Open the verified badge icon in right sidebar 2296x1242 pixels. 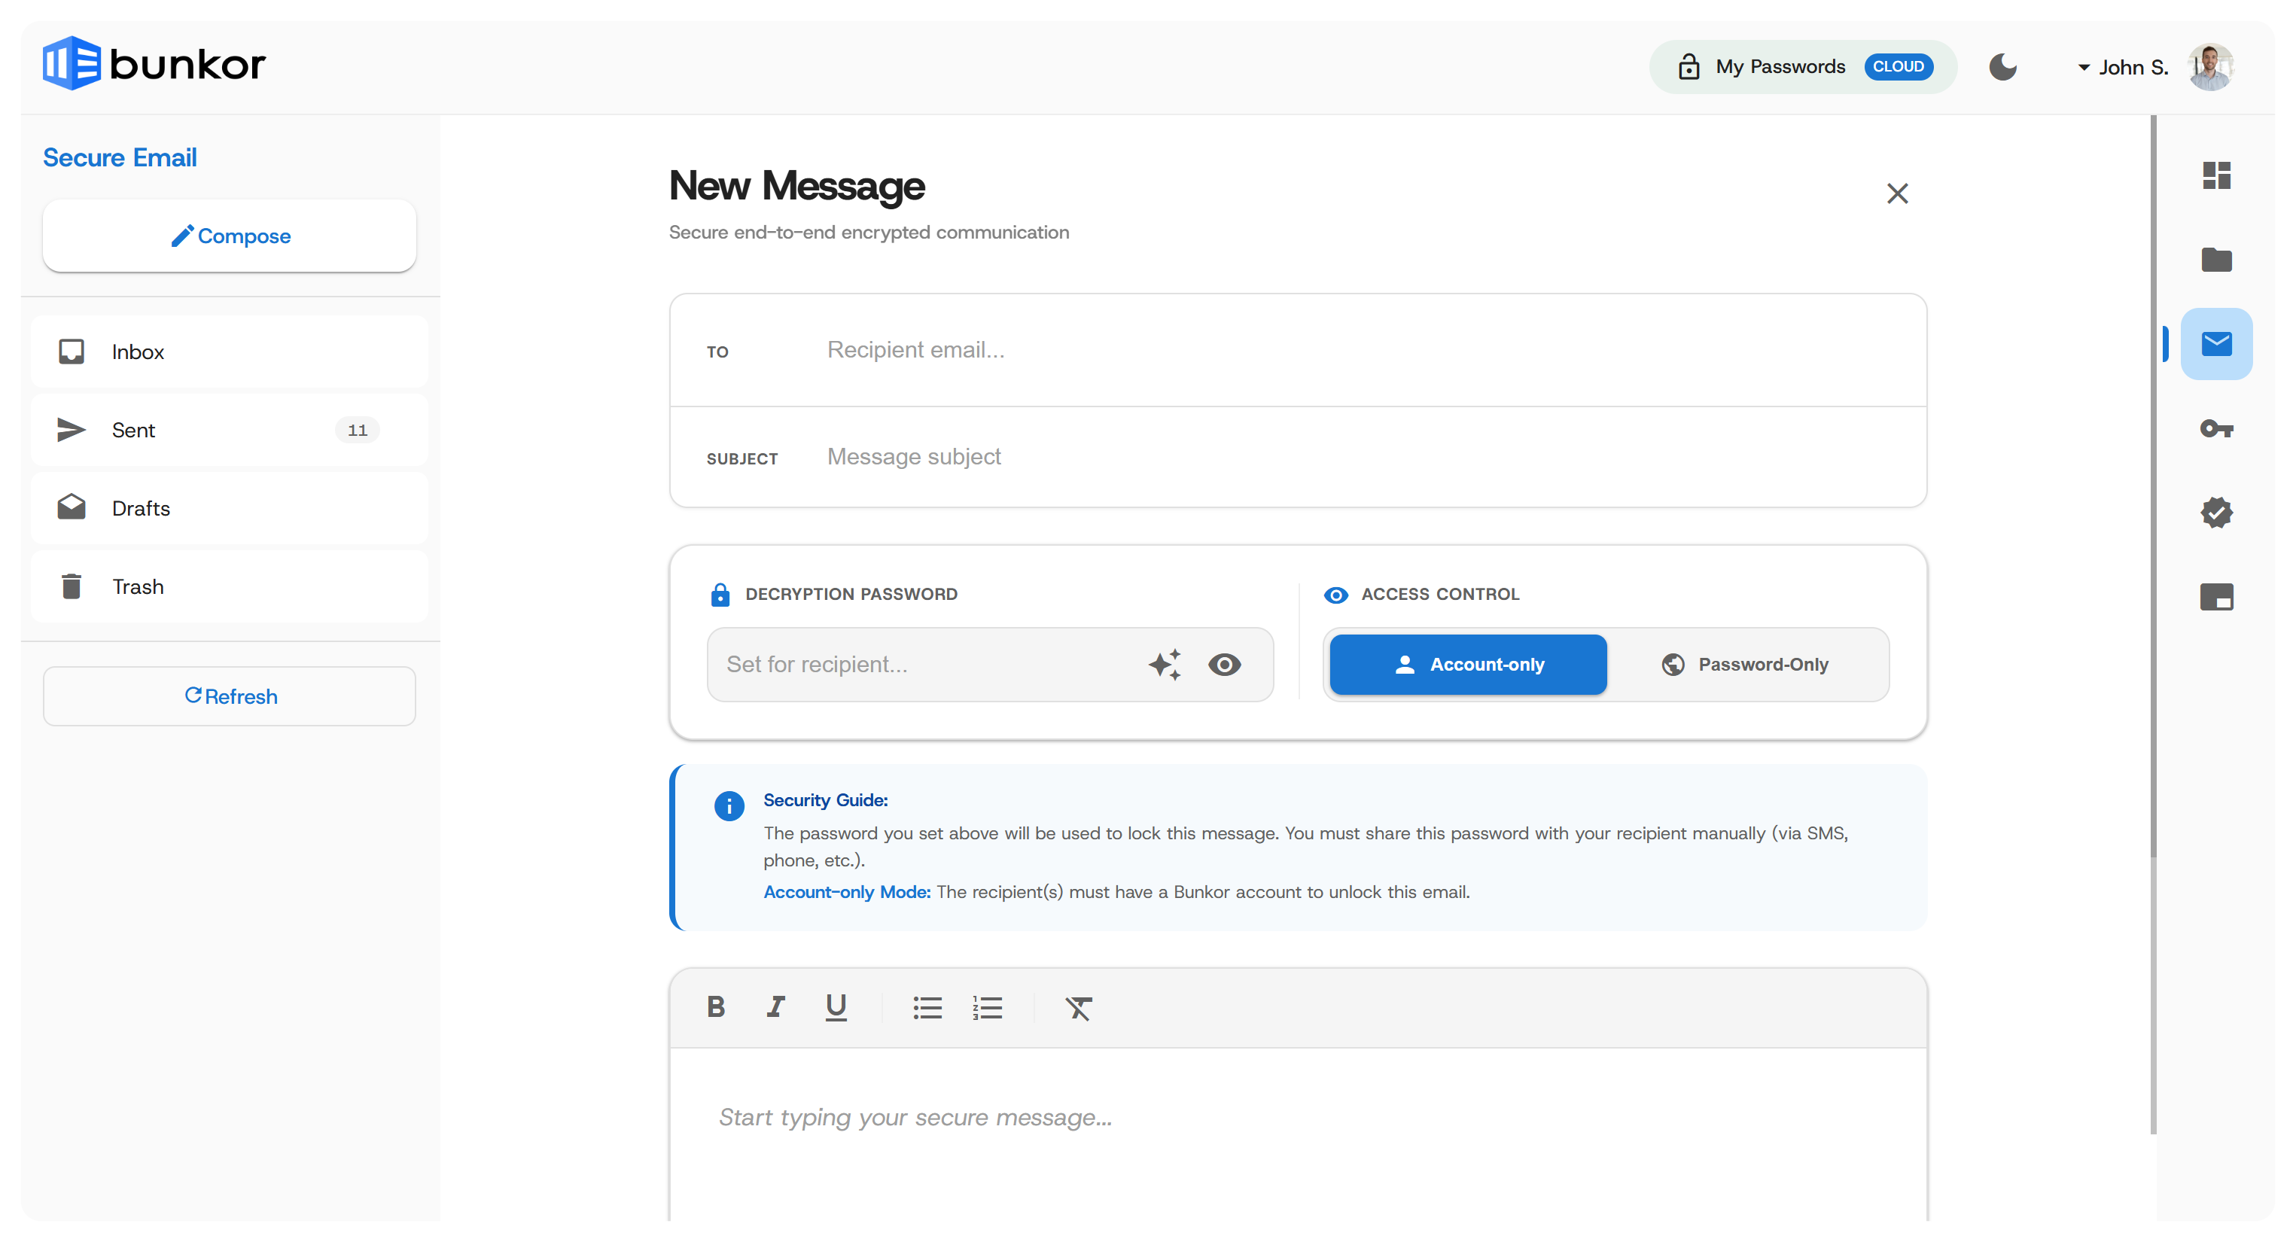(2215, 513)
